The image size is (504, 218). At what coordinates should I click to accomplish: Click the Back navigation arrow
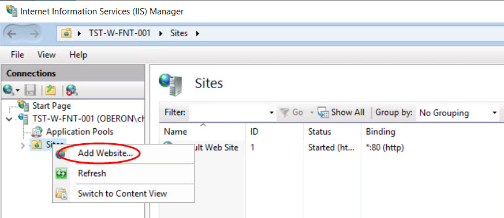12,33
